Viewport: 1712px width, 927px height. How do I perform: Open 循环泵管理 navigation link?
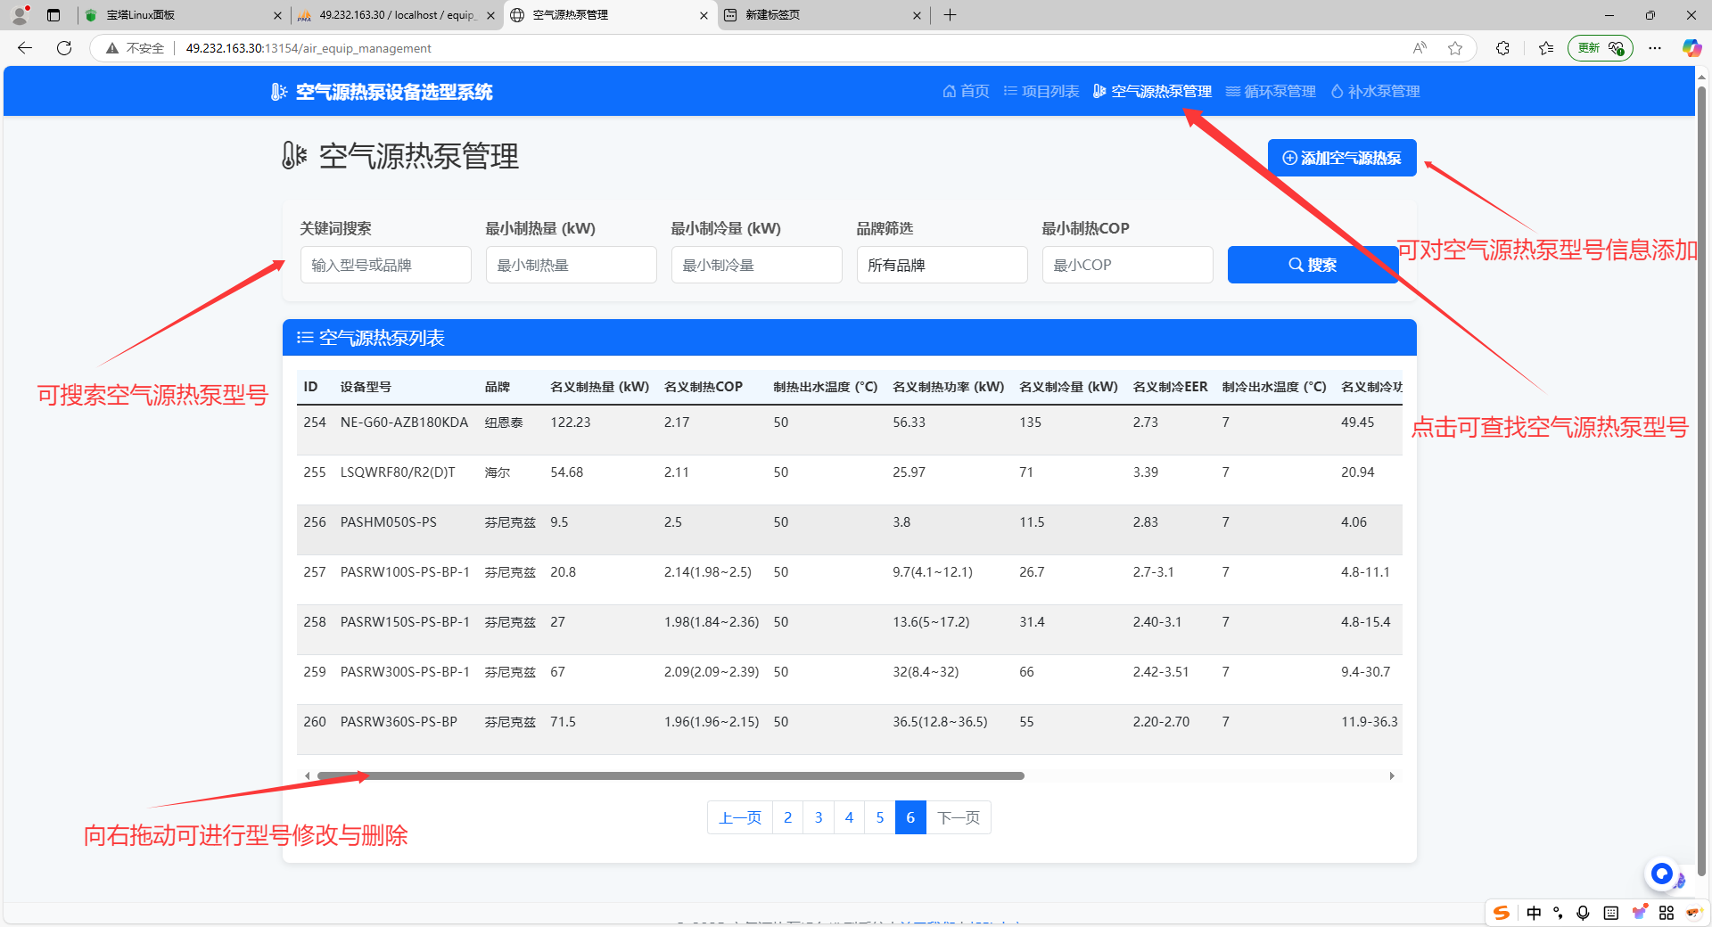pyautogui.click(x=1271, y=91)
